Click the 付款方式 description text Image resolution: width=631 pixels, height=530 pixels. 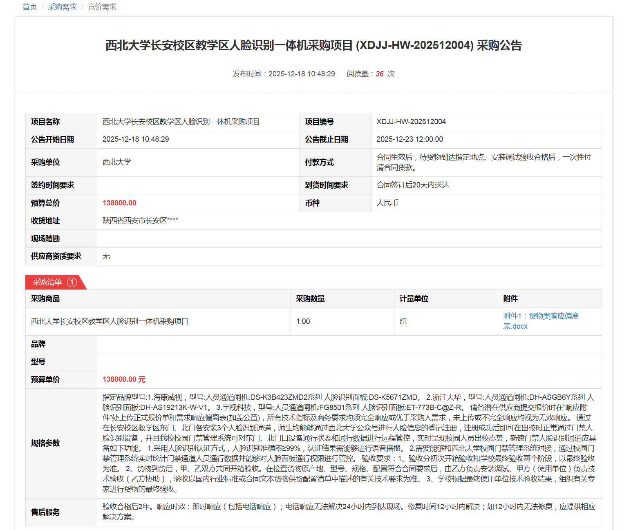click(483, 162)
